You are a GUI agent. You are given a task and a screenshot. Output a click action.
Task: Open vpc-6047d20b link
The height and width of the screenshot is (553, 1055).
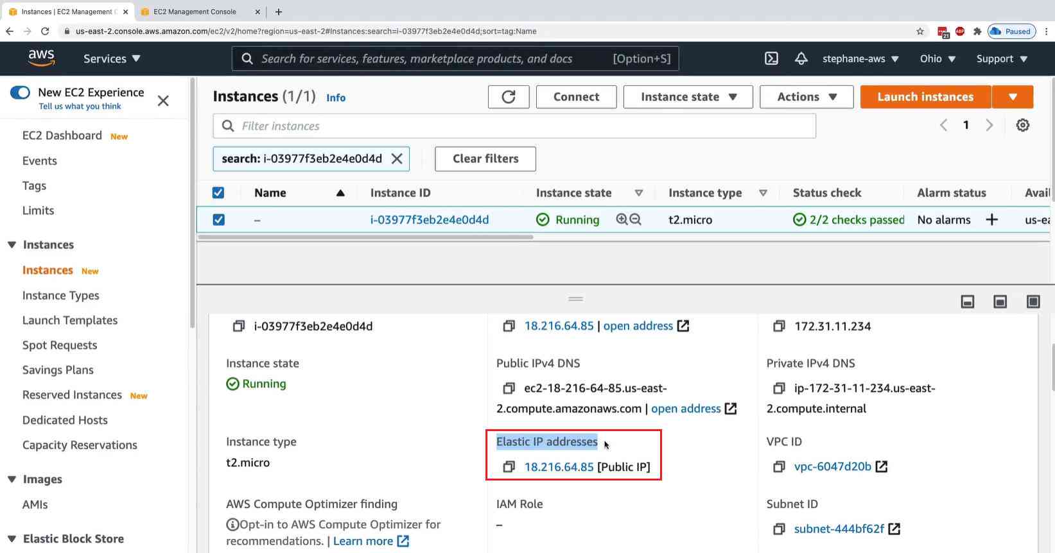(833, 466)
